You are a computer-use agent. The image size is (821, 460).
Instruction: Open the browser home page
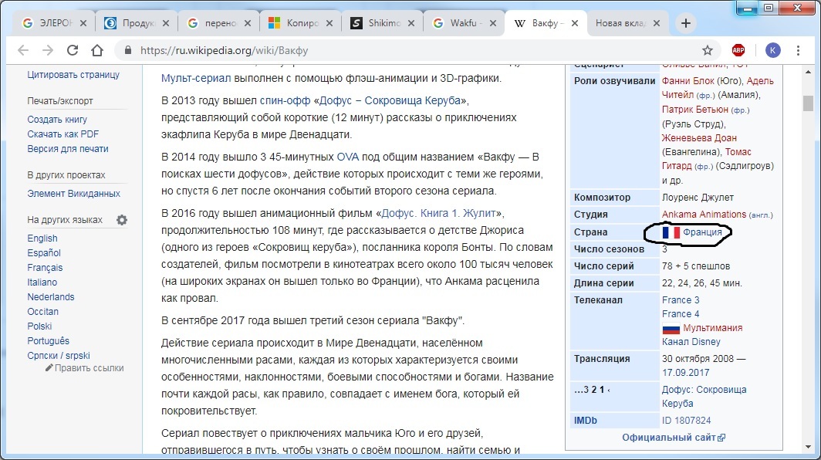[x=97, y=50]
